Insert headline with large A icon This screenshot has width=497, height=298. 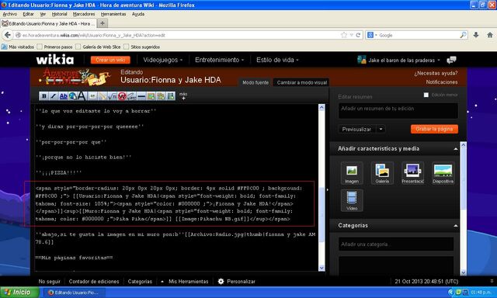click(x=82, y=96)
